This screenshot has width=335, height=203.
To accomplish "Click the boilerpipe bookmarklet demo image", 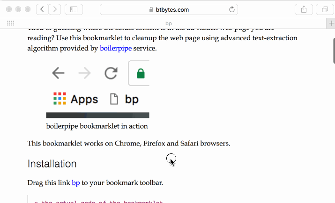I will (97, 89).
